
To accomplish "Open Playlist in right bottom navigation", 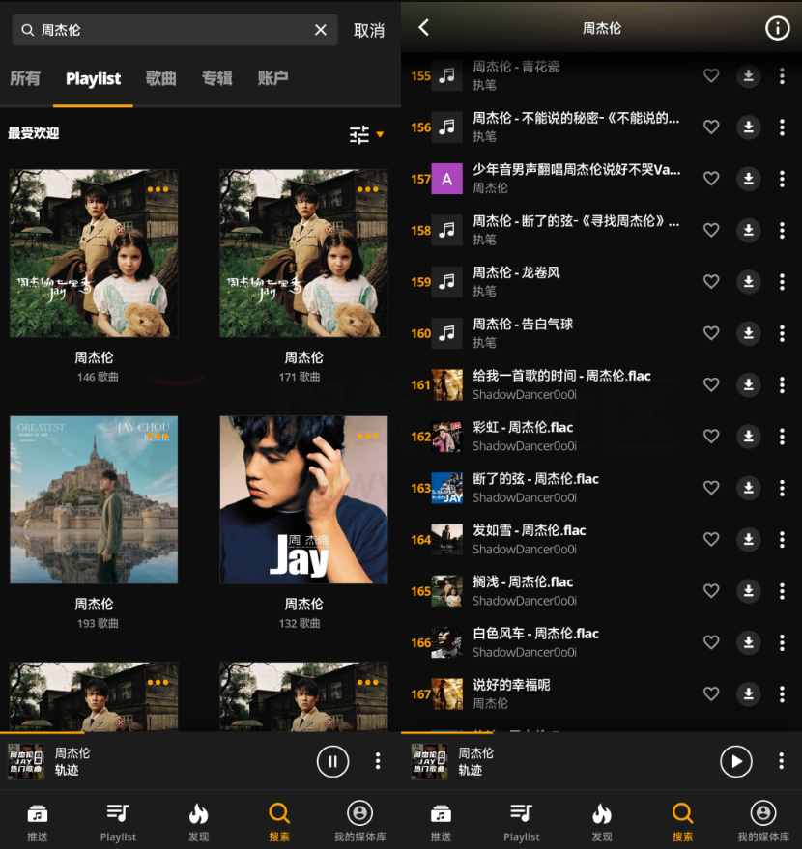I will (x=522, y=822).
